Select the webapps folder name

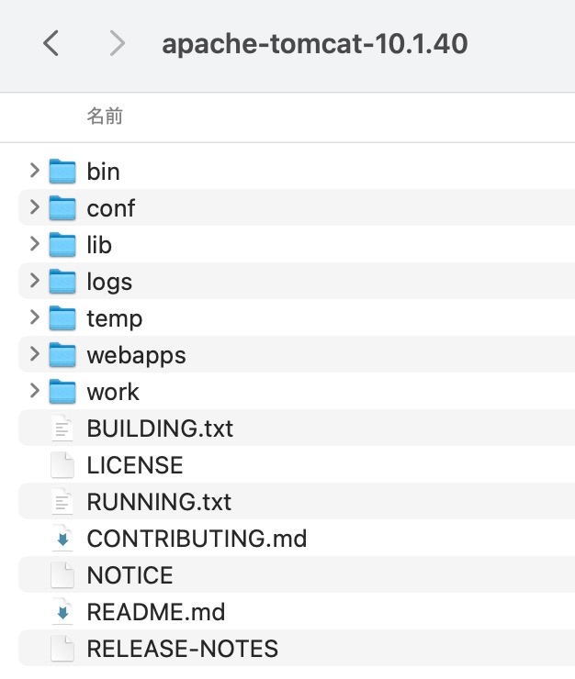[x=136, y=356]
